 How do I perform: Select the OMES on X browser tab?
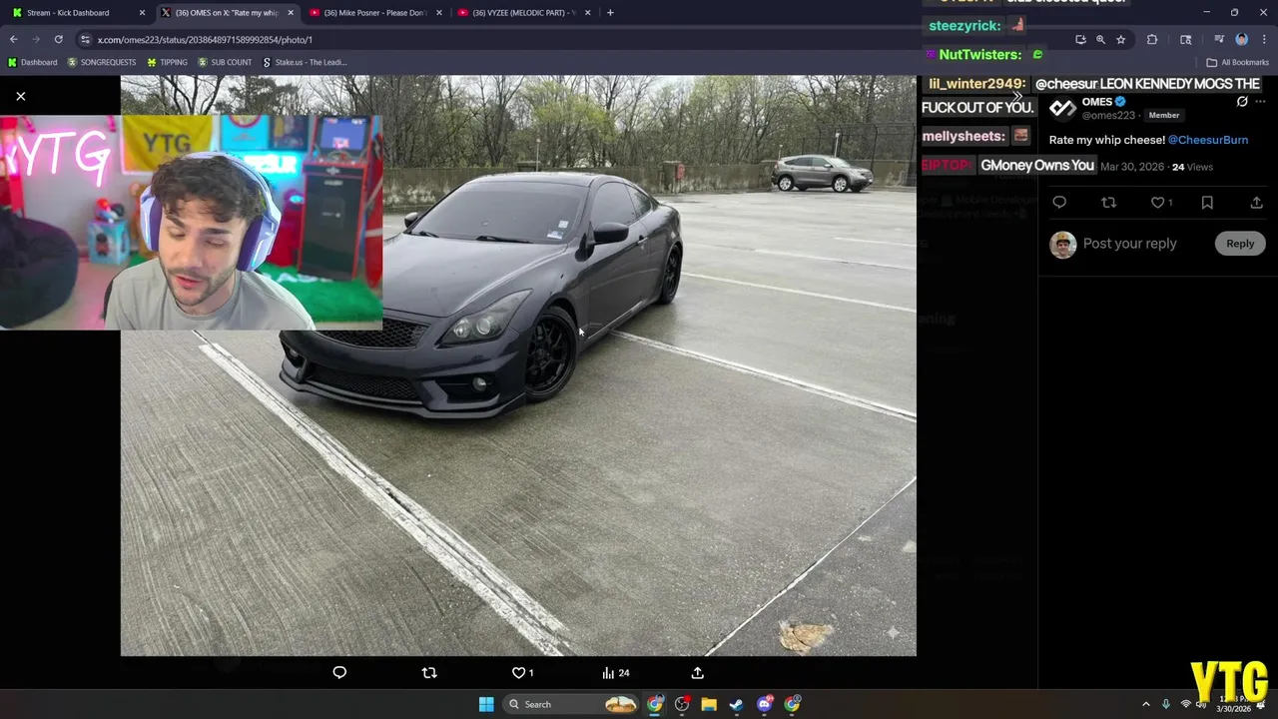226,13
